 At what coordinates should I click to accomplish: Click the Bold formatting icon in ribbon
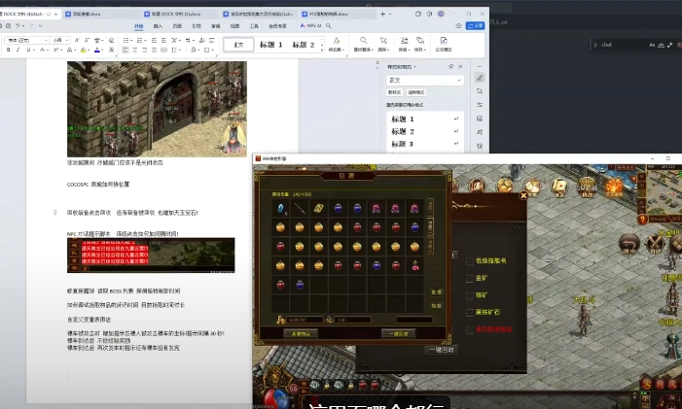[8, 50]
